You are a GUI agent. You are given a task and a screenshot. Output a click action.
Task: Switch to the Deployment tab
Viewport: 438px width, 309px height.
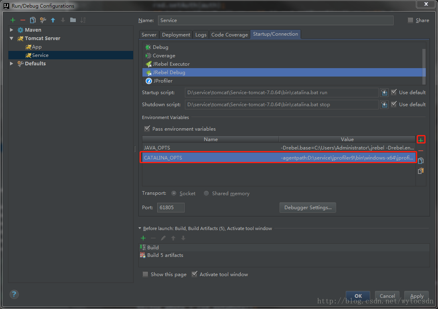click(x=176, y=34)
